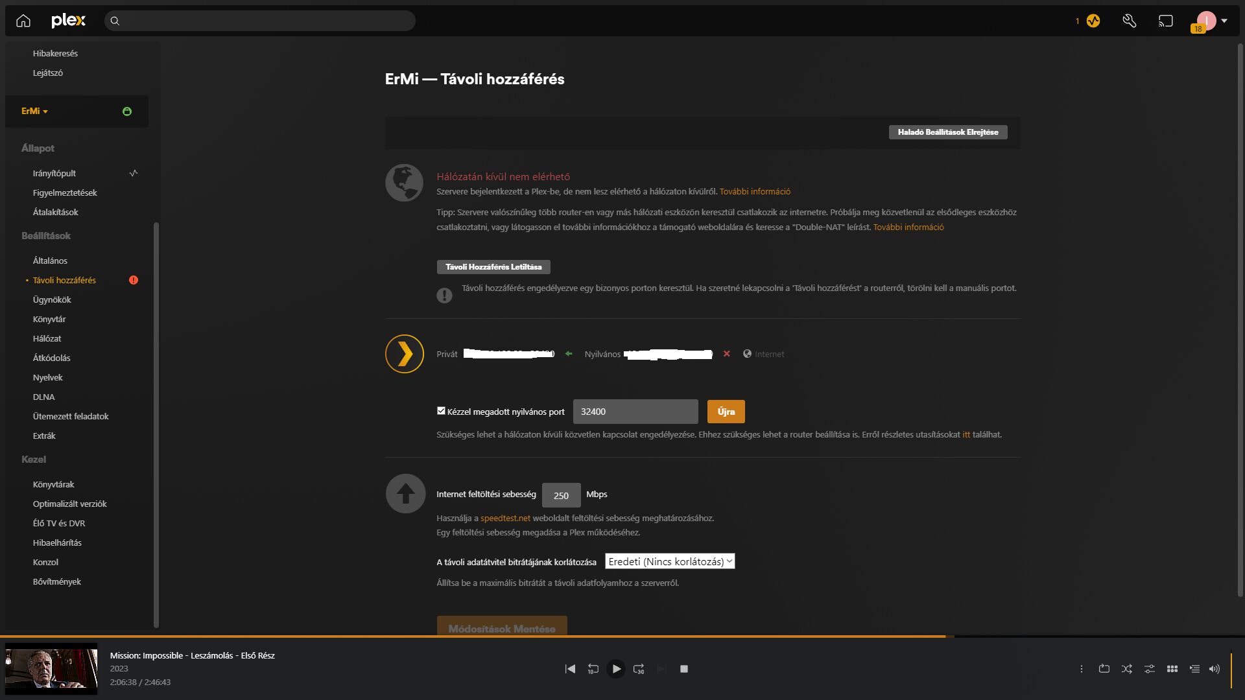Open the first További információ link
This screenshot has height=700, width=1245.
[755, 191]
